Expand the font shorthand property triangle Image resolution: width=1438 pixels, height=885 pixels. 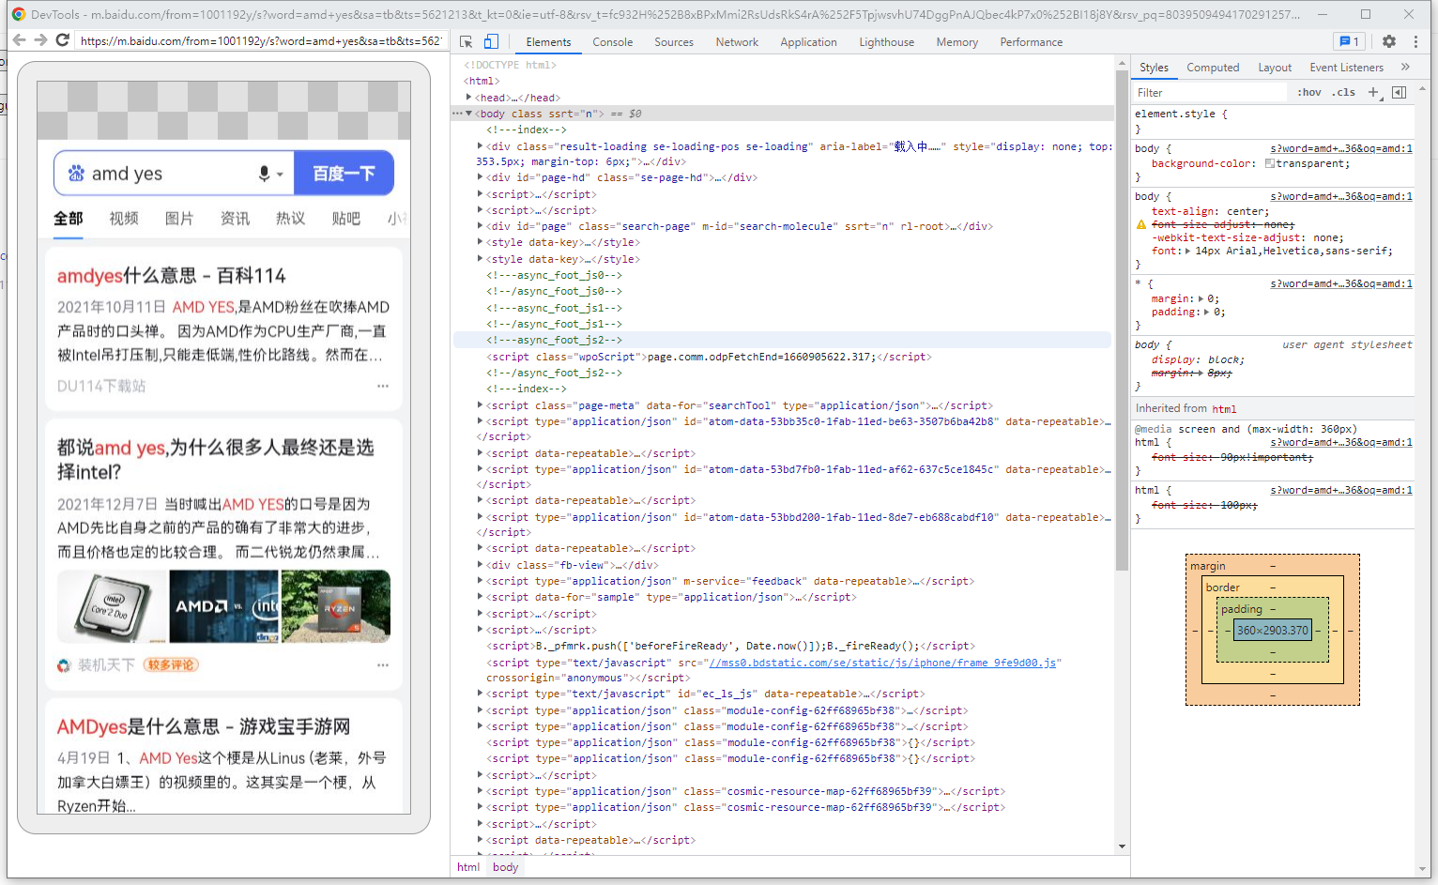coord(1187,251)
